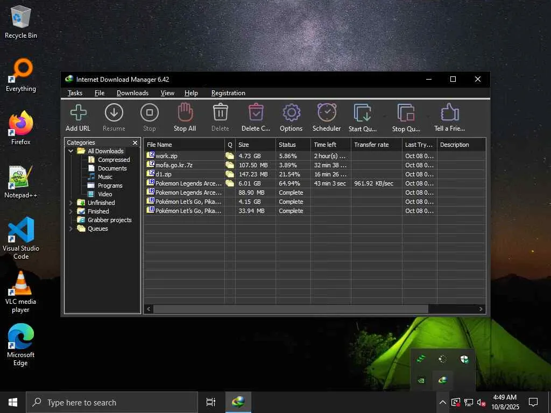This screenshot has height=413, width=551.
Task: Click the horizontal scrollbar right arrow
Action: pos(481,309)
